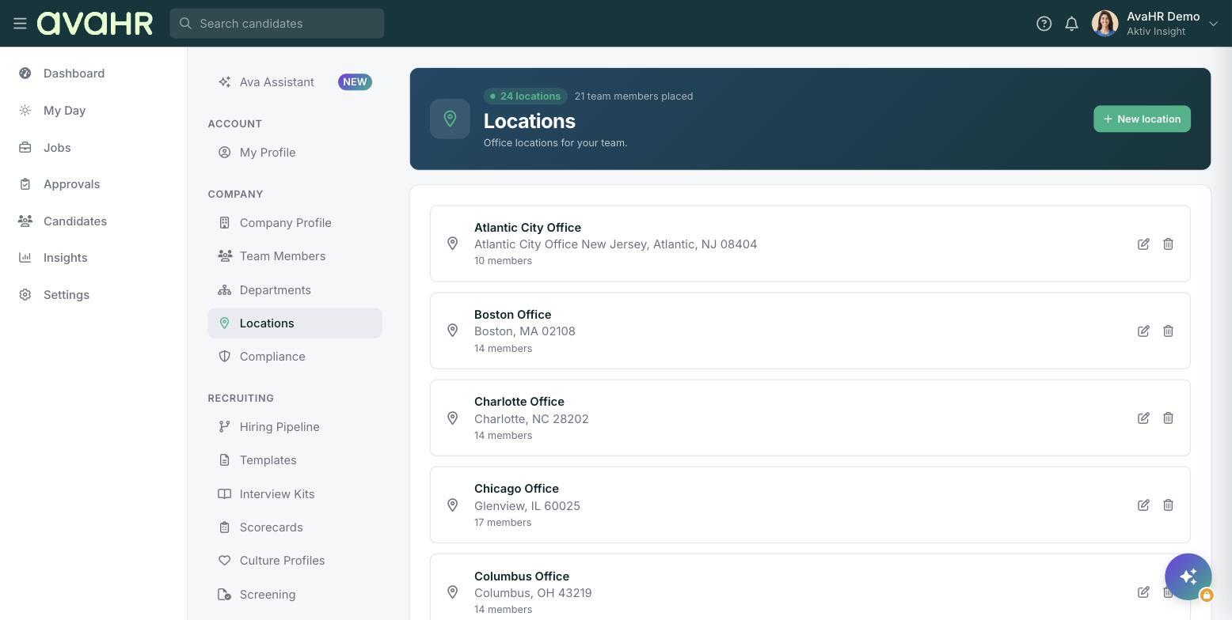Click the New location button
This screenshot has width=1232, height=620.
(x=1142, y=119)
